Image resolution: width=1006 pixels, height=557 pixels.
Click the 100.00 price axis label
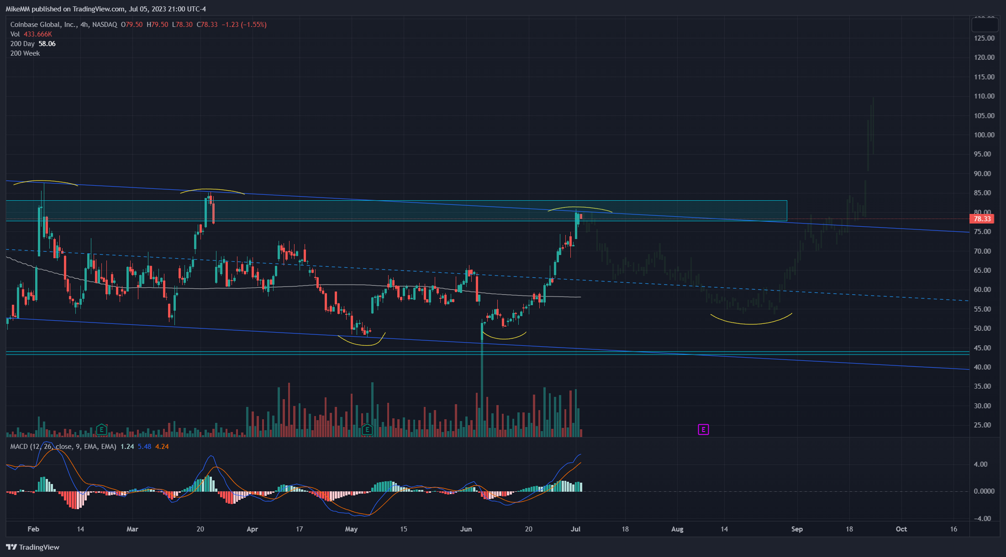(x=984, y=135)
